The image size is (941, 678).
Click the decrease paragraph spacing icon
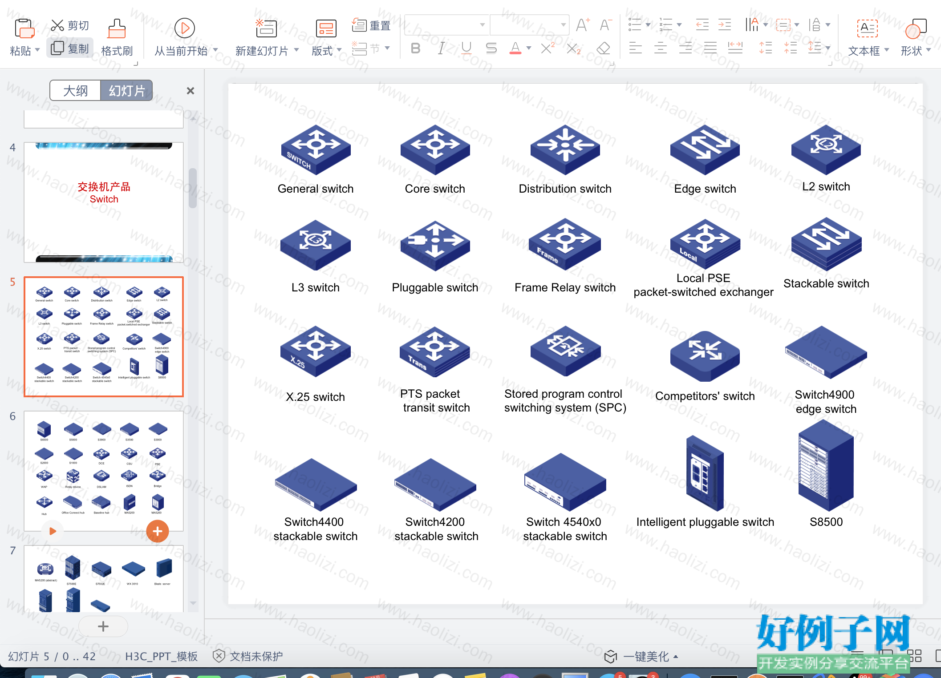pyautogui.click(x=790, y=48)
